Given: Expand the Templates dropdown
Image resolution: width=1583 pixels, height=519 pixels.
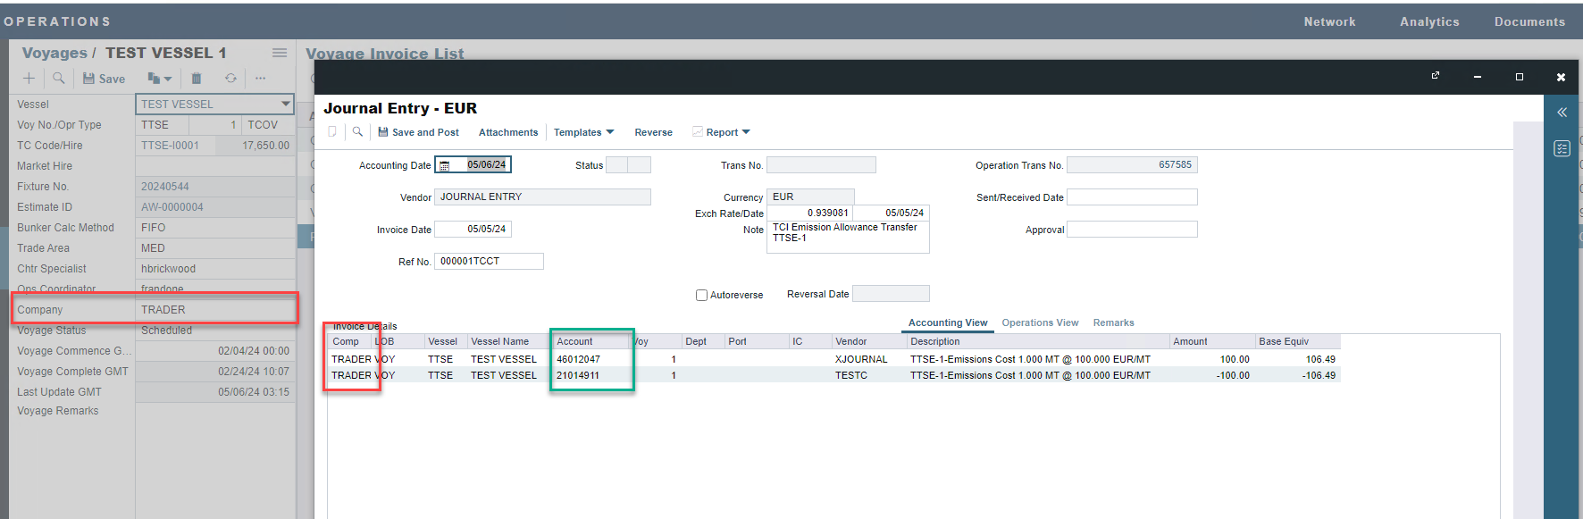Looking at the screenshot, I should 583,132.
